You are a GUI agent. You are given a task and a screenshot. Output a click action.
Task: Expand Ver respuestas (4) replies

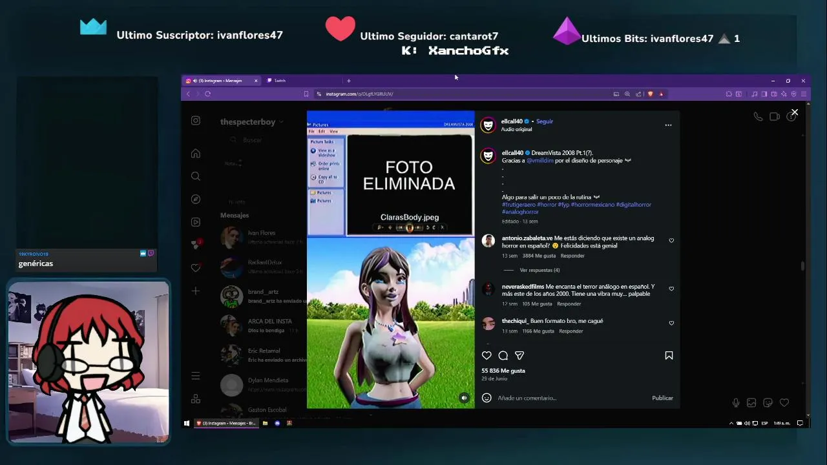[x=539, y=270]
